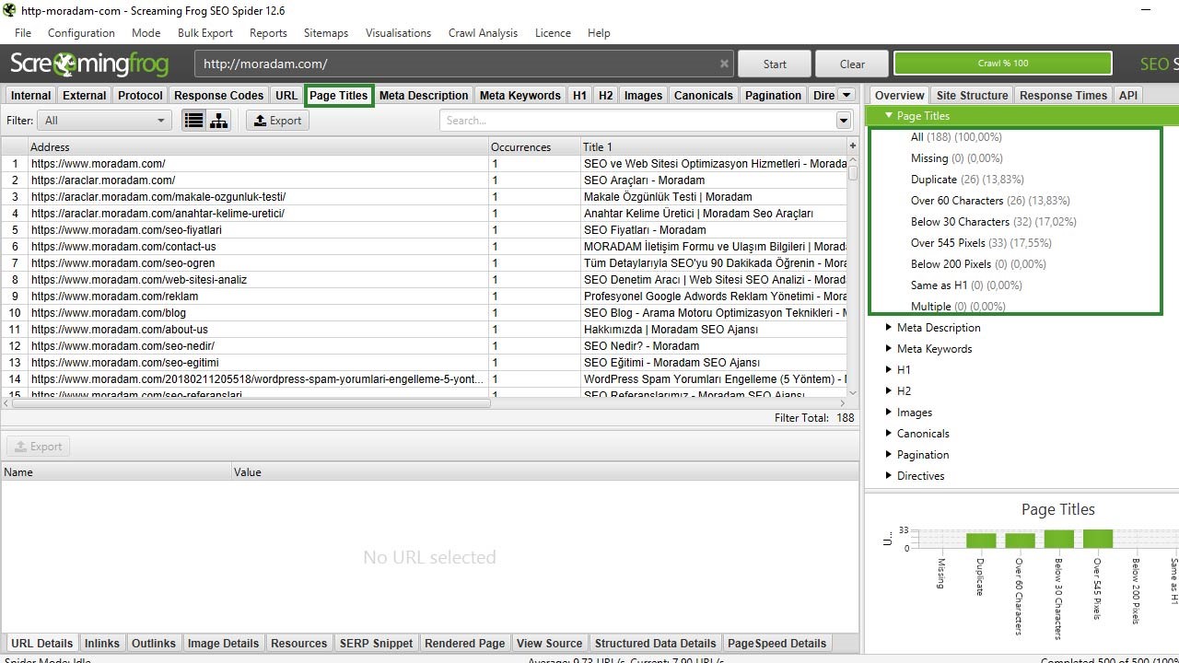
Task: Open the Response Times tab
Action: coord(1063,95)
